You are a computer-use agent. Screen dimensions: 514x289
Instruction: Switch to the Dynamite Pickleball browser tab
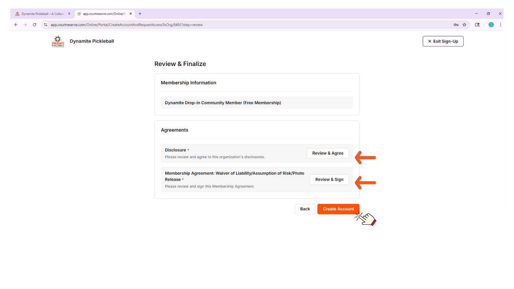pyautogui.click(x=41, y=14)
